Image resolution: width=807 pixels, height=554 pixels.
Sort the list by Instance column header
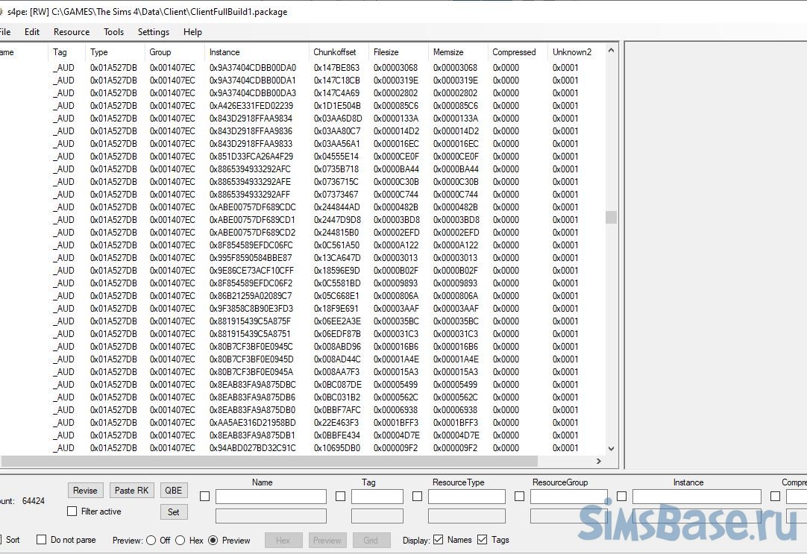pos(224,52)
